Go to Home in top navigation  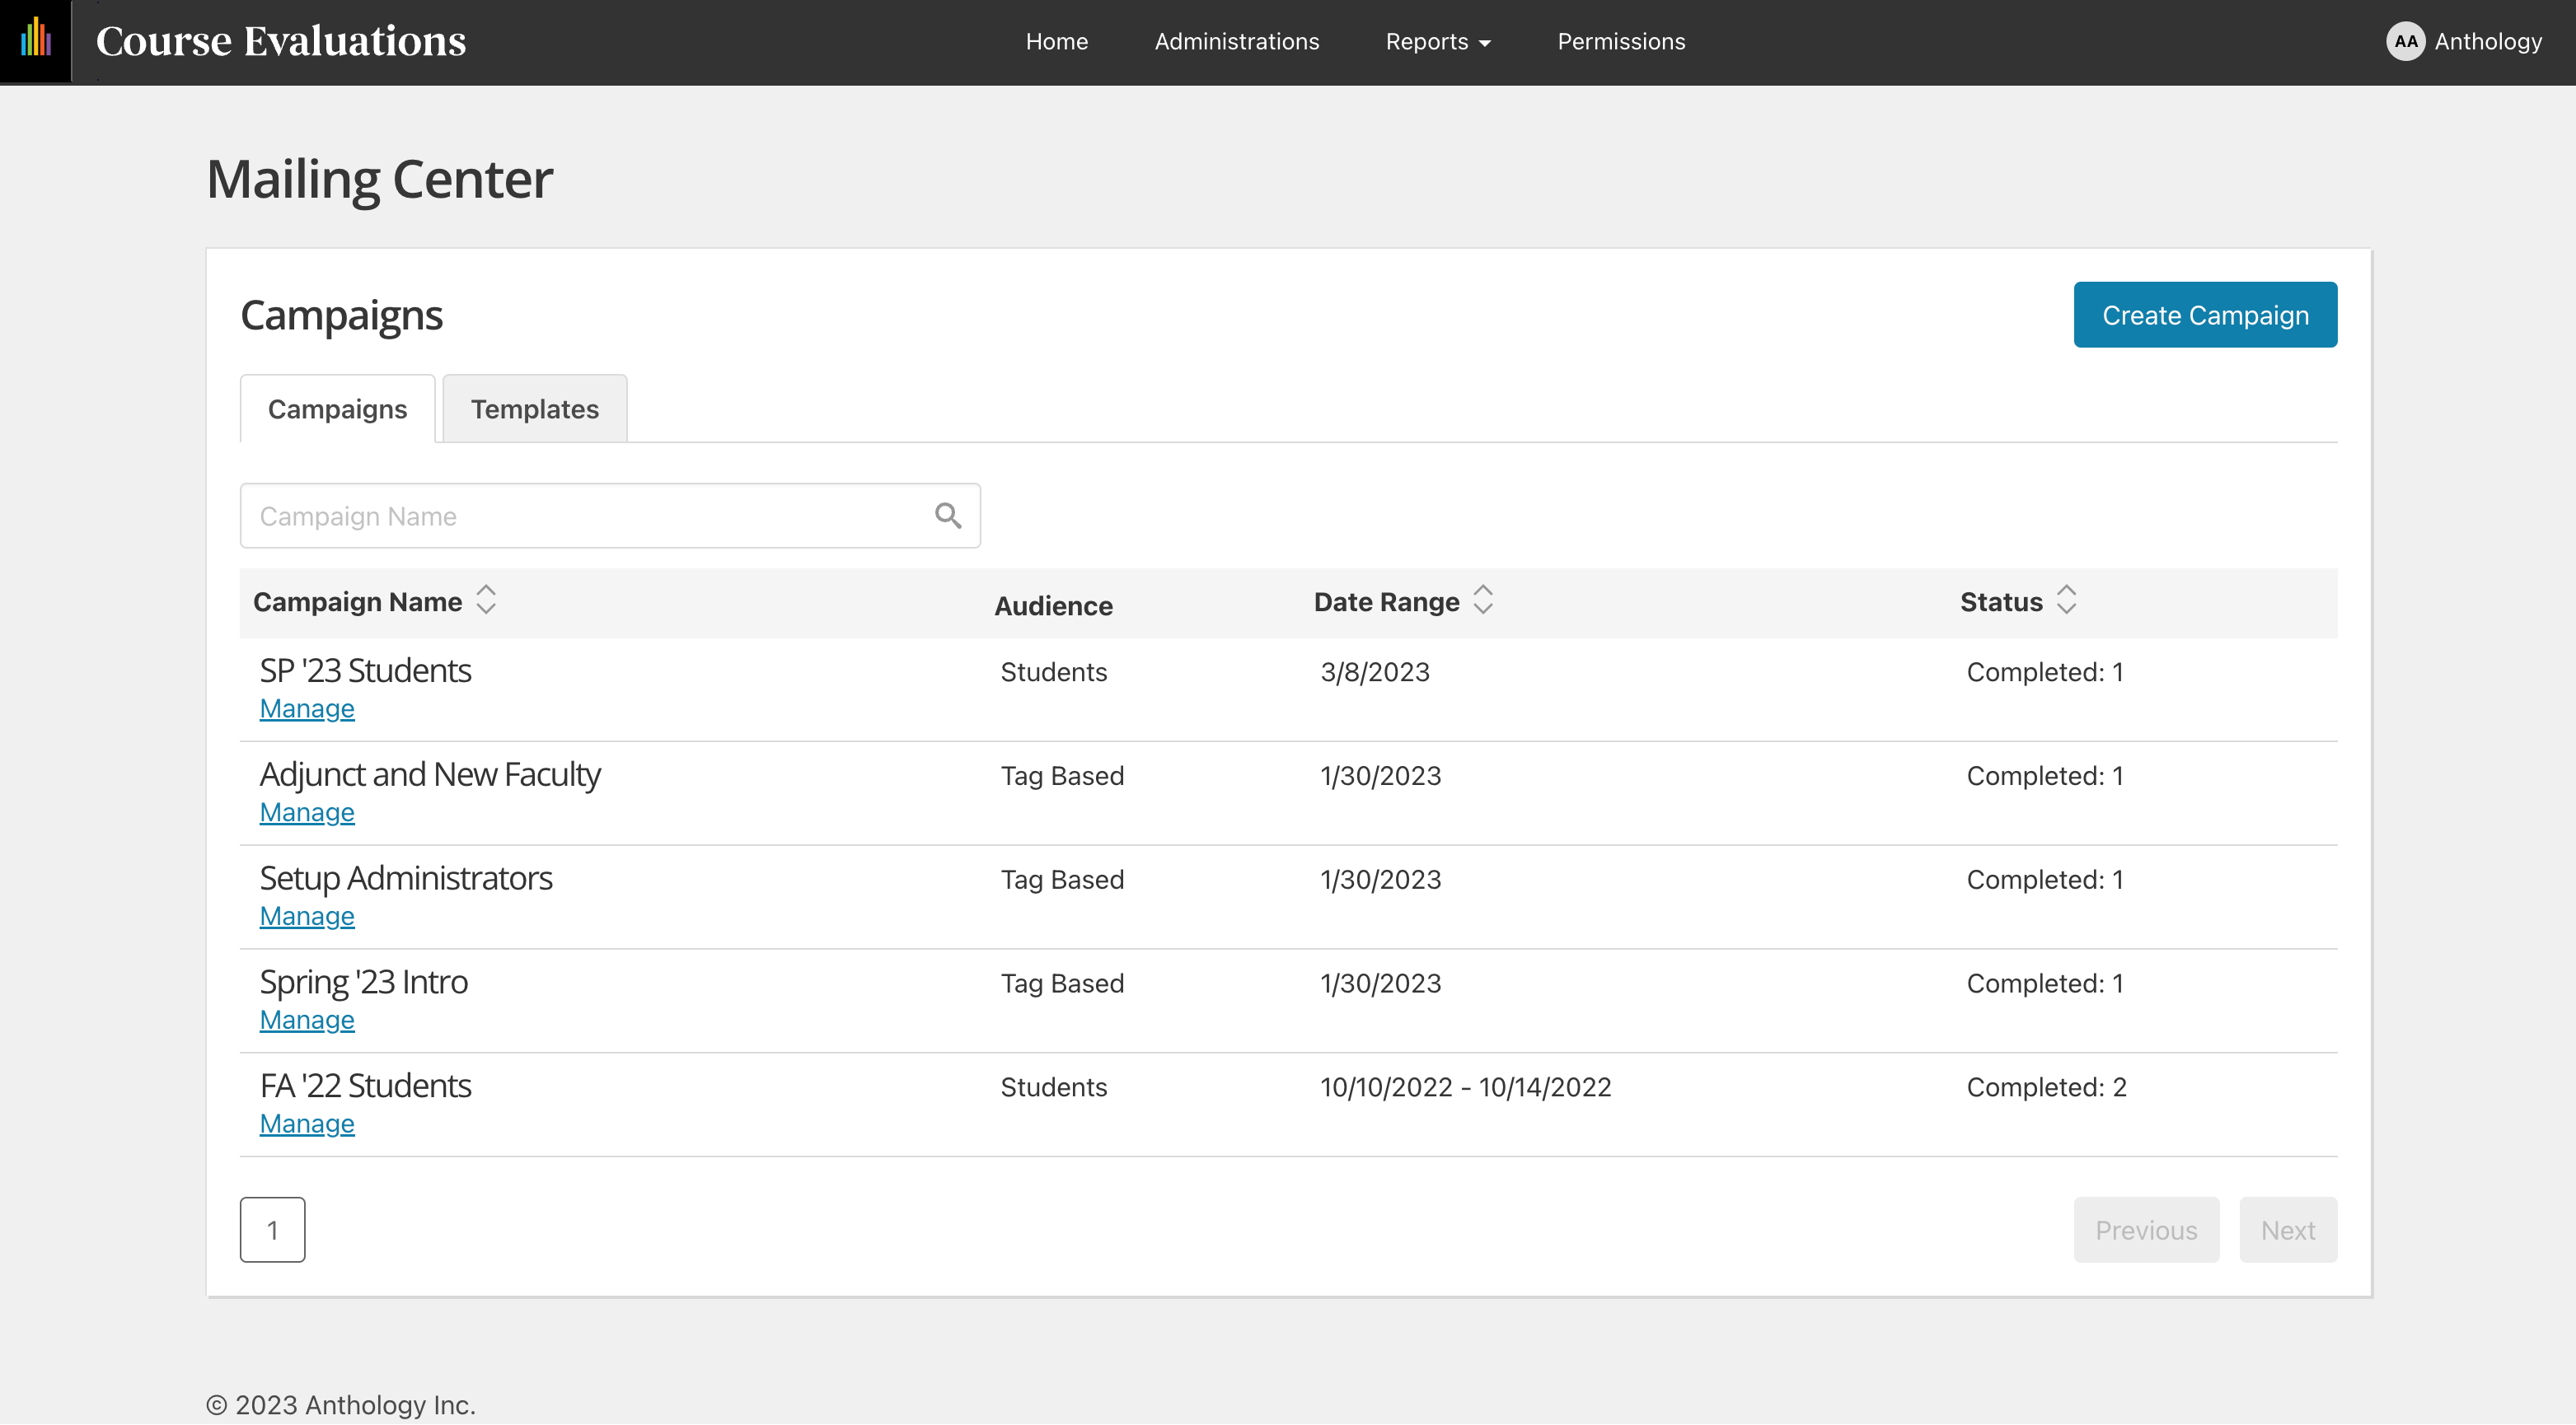[x=1056, y=41]
